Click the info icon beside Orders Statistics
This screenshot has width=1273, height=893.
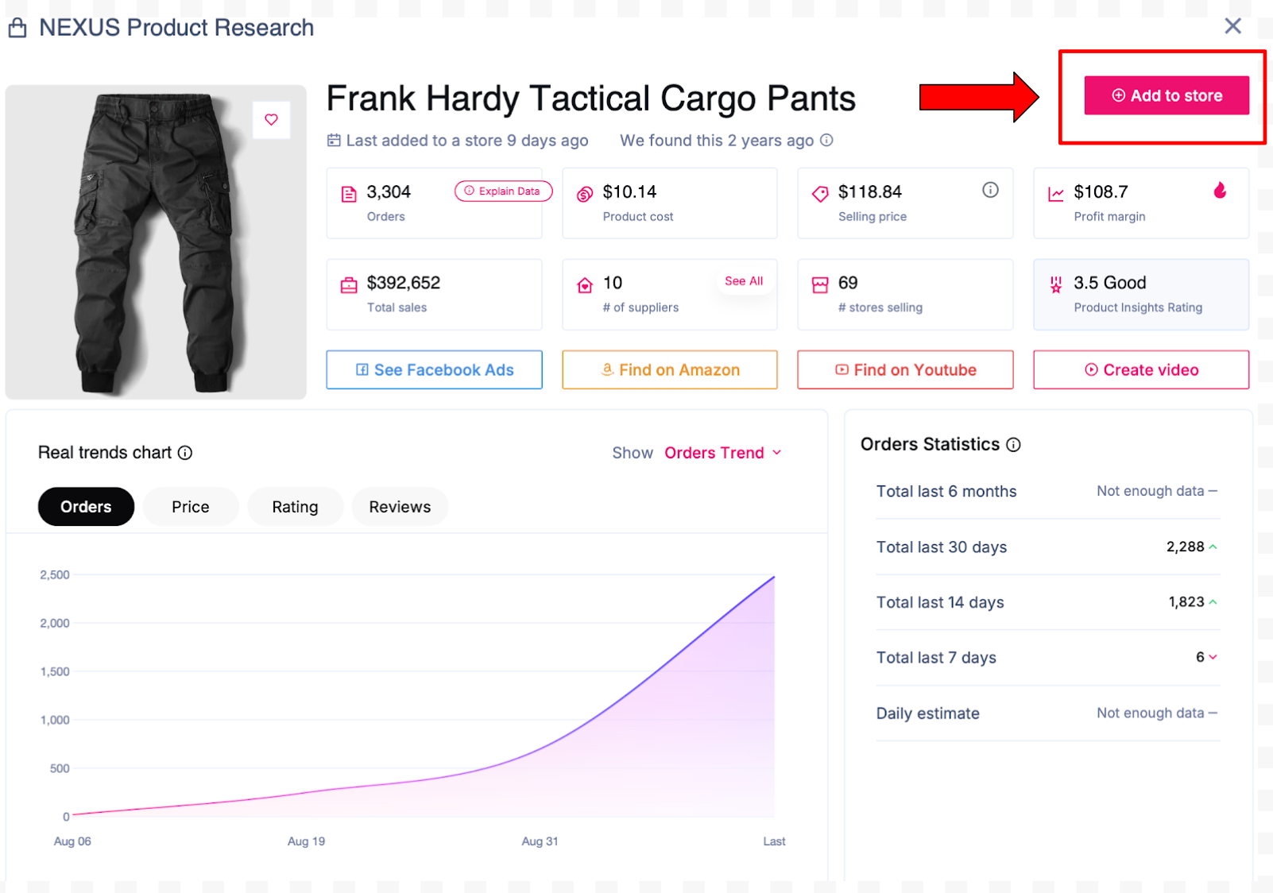(x=1013, y=445)
